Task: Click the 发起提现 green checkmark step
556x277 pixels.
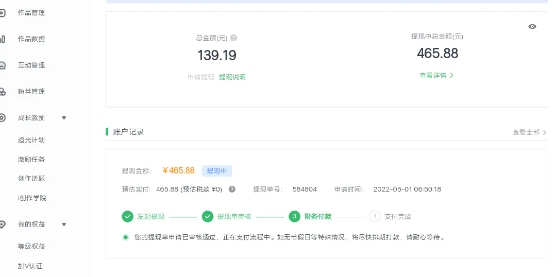Action: pyautogui.click(x=127, y=216)
